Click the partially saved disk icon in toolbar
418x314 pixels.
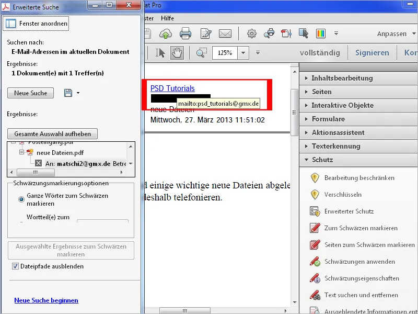[148, 33]
